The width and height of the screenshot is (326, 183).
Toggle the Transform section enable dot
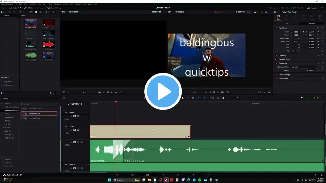(276, 28)
